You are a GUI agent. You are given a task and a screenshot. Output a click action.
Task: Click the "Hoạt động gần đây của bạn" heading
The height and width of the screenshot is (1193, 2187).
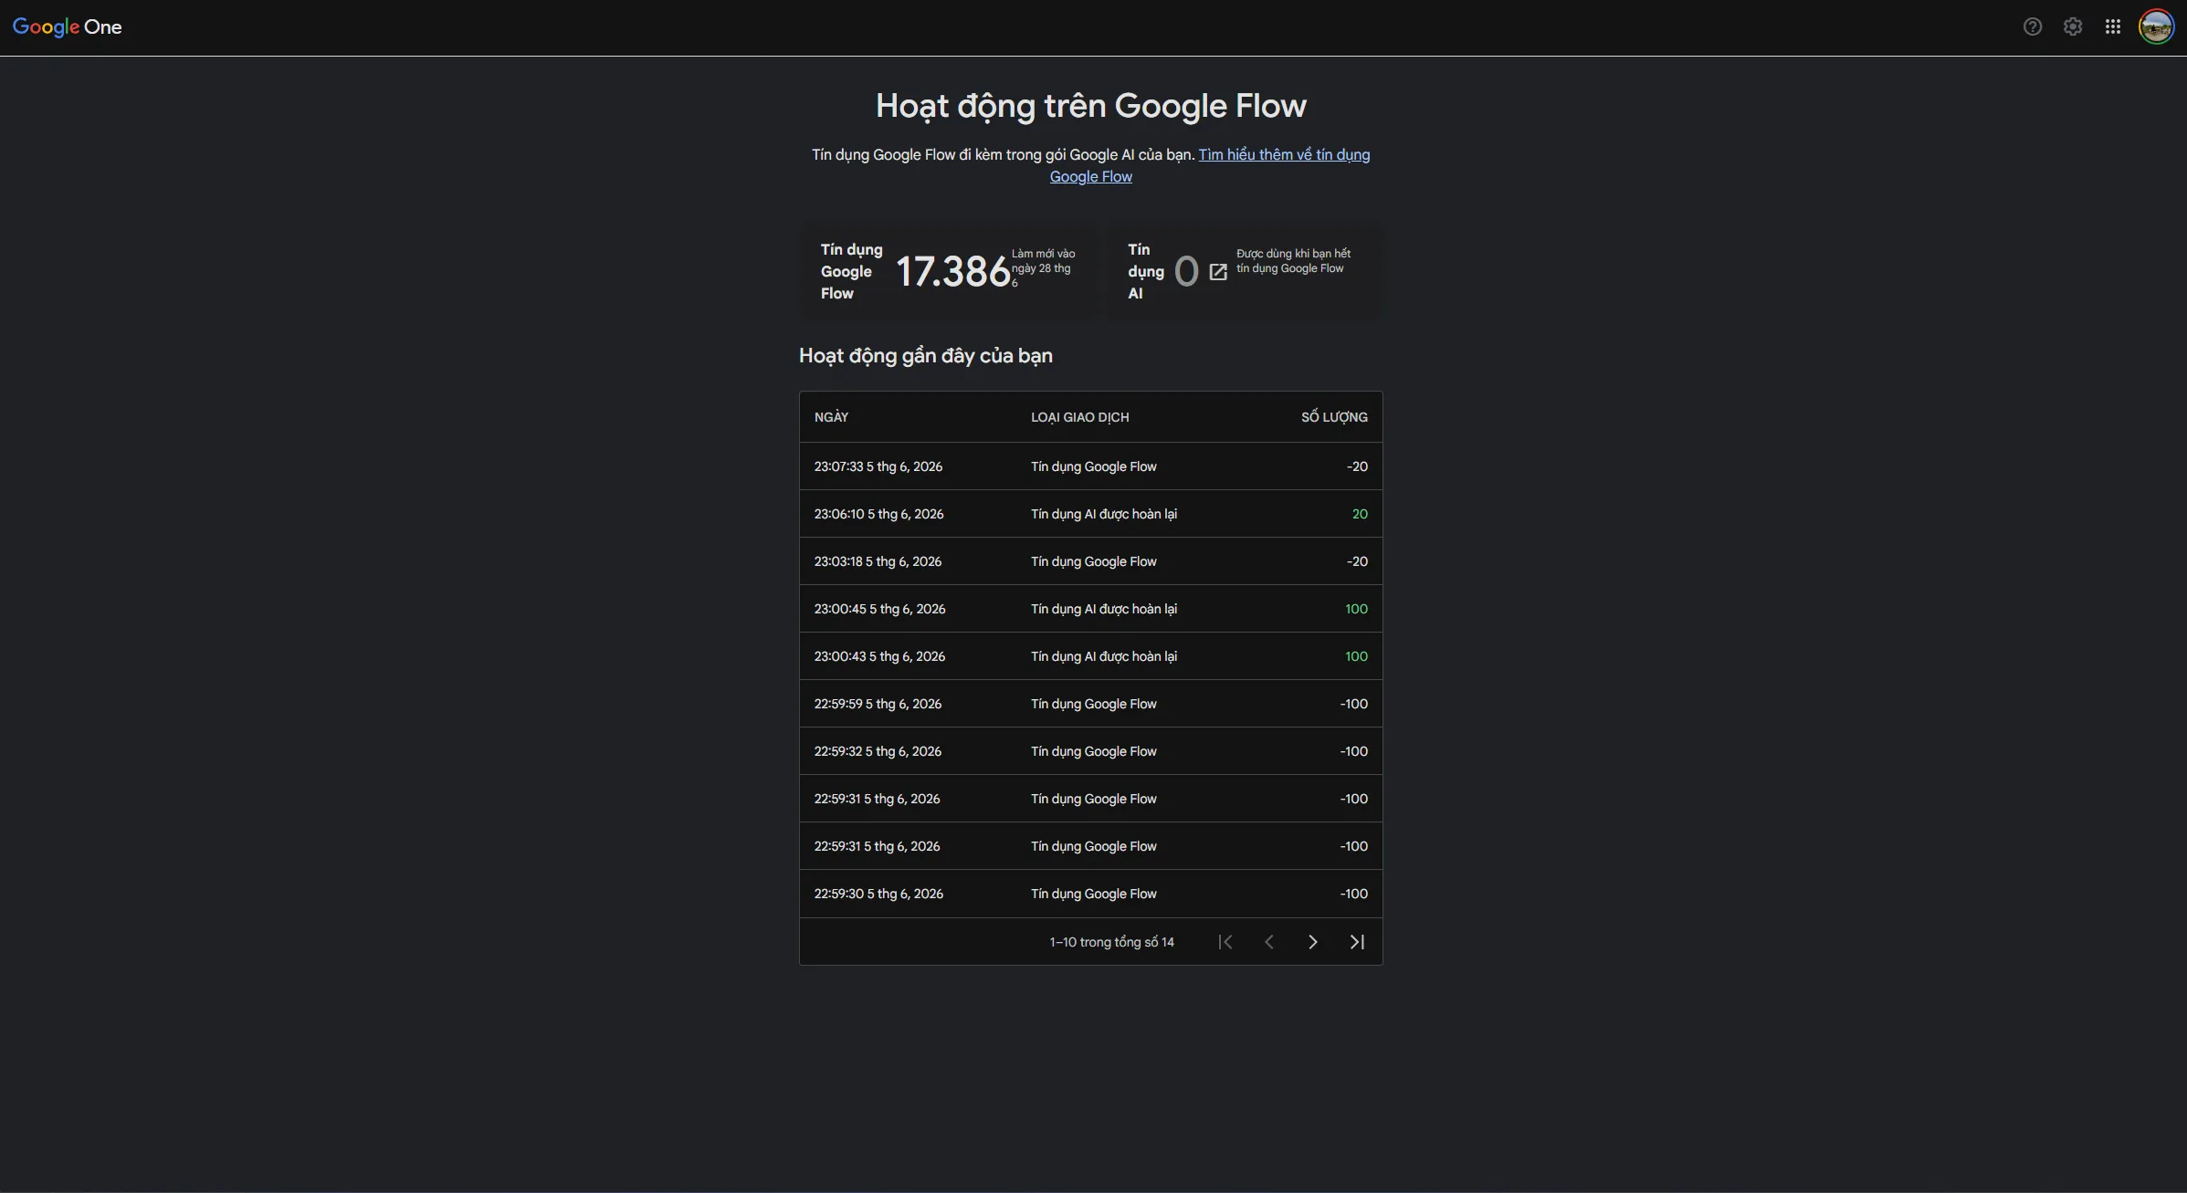coord(926,356)
